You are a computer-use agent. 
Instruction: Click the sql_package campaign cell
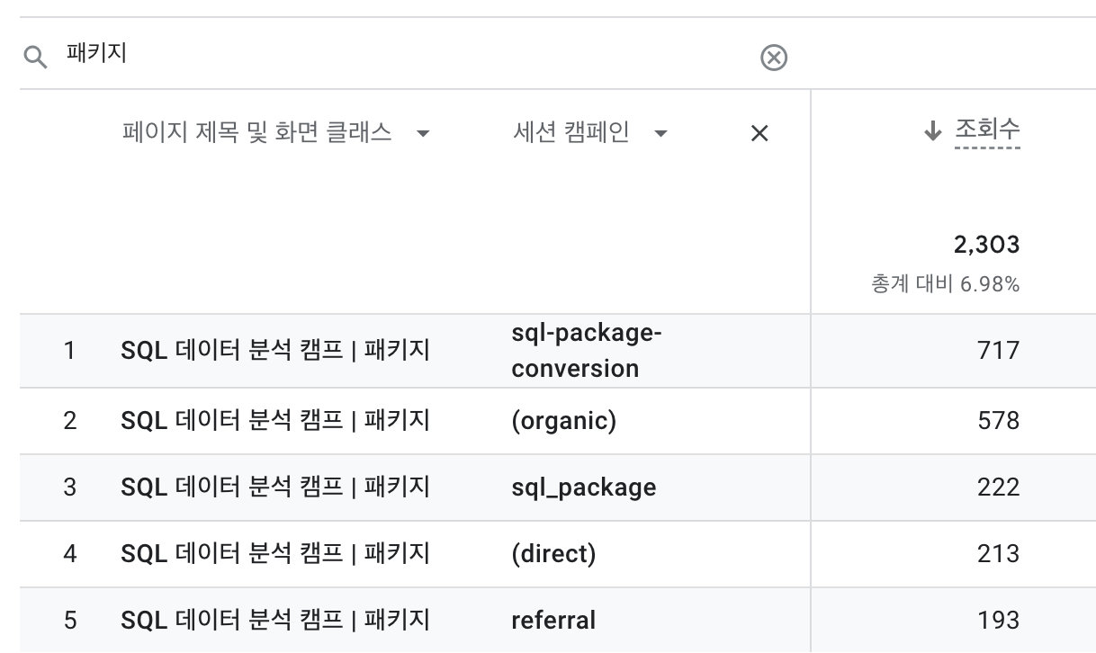584,488
